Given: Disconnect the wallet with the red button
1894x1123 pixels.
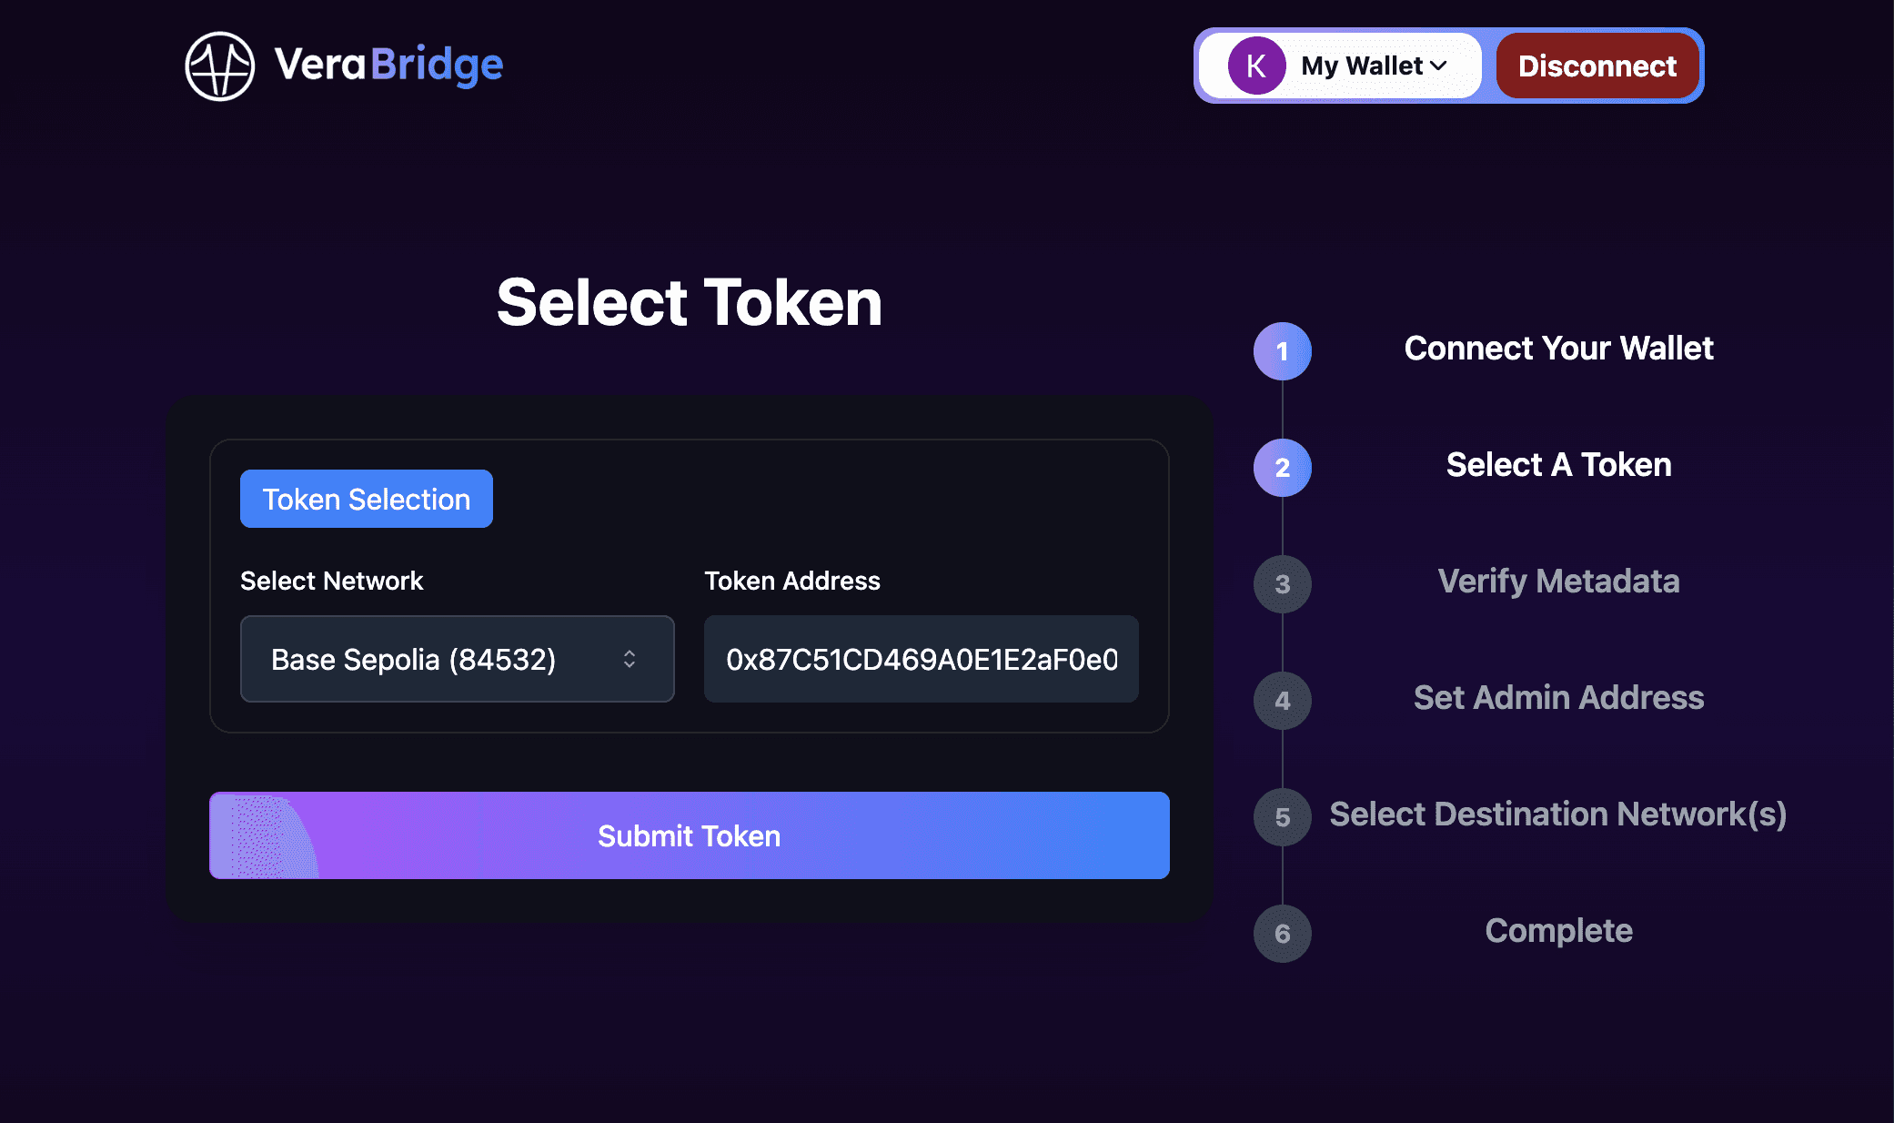Looking at the screenshot, I should click(x=1597, y=66).
